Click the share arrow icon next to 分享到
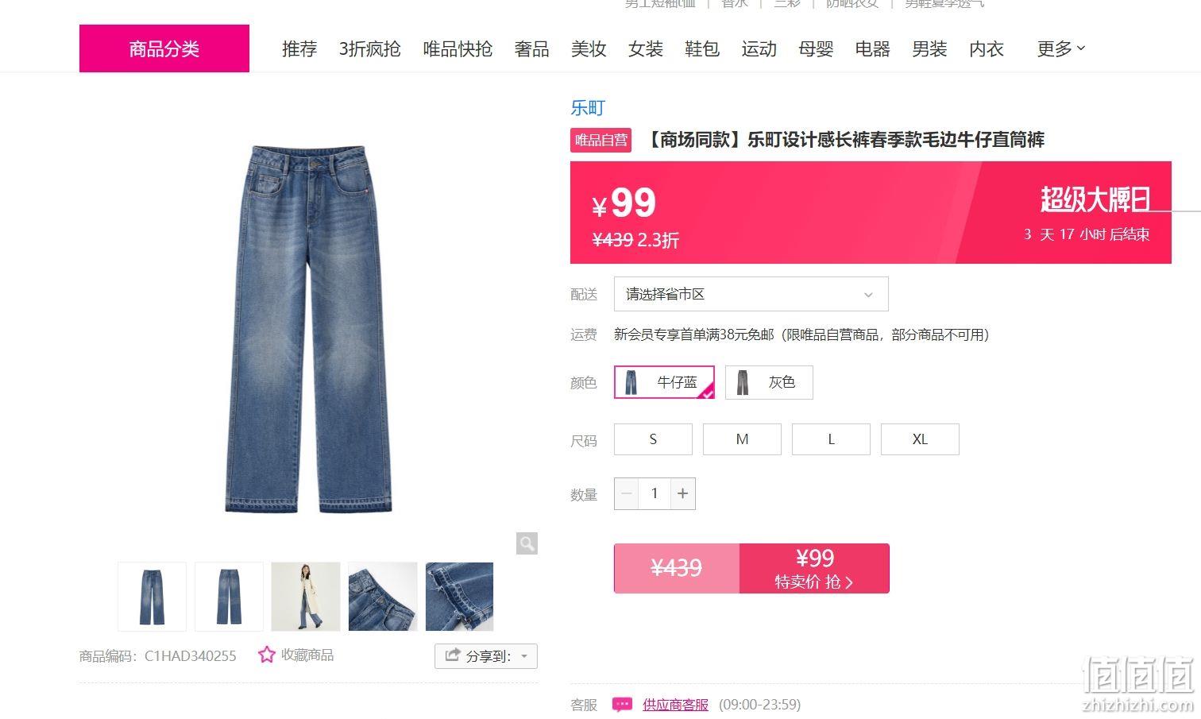 pos(453,655)
